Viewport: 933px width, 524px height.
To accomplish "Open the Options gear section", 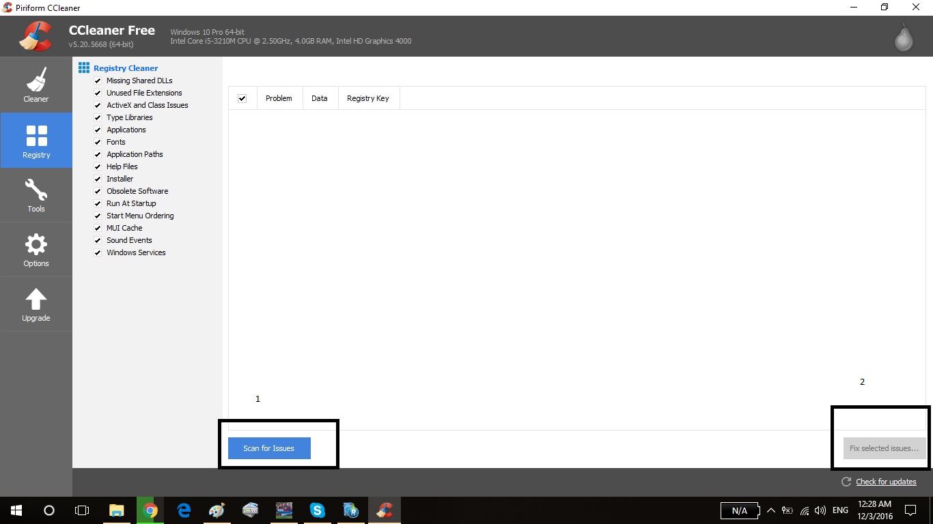I will click(36, 250).
